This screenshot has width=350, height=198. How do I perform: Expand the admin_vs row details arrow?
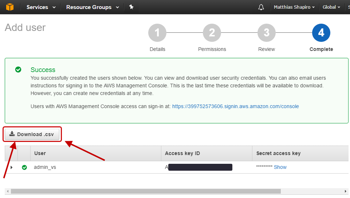click(x=11, y=167)
